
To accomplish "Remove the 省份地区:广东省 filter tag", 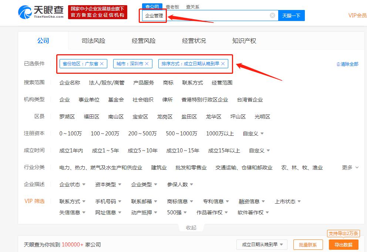I will (102, 64).
